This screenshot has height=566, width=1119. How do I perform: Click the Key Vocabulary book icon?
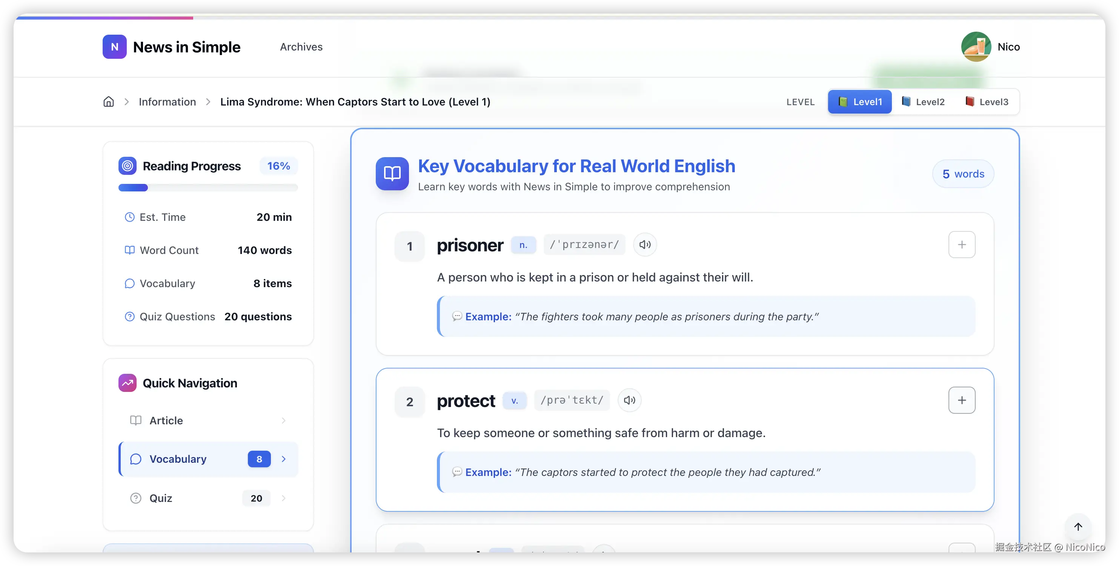point(392,173)
